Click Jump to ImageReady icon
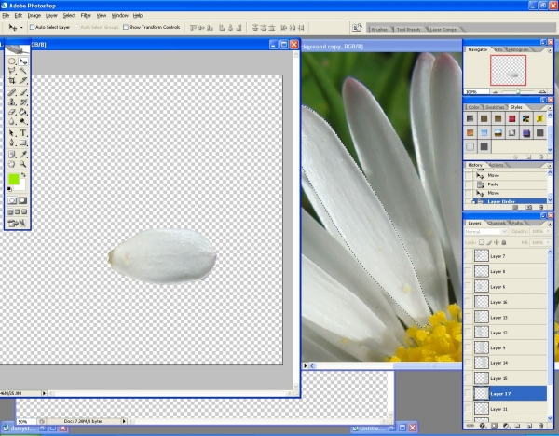 click(17, 224)
